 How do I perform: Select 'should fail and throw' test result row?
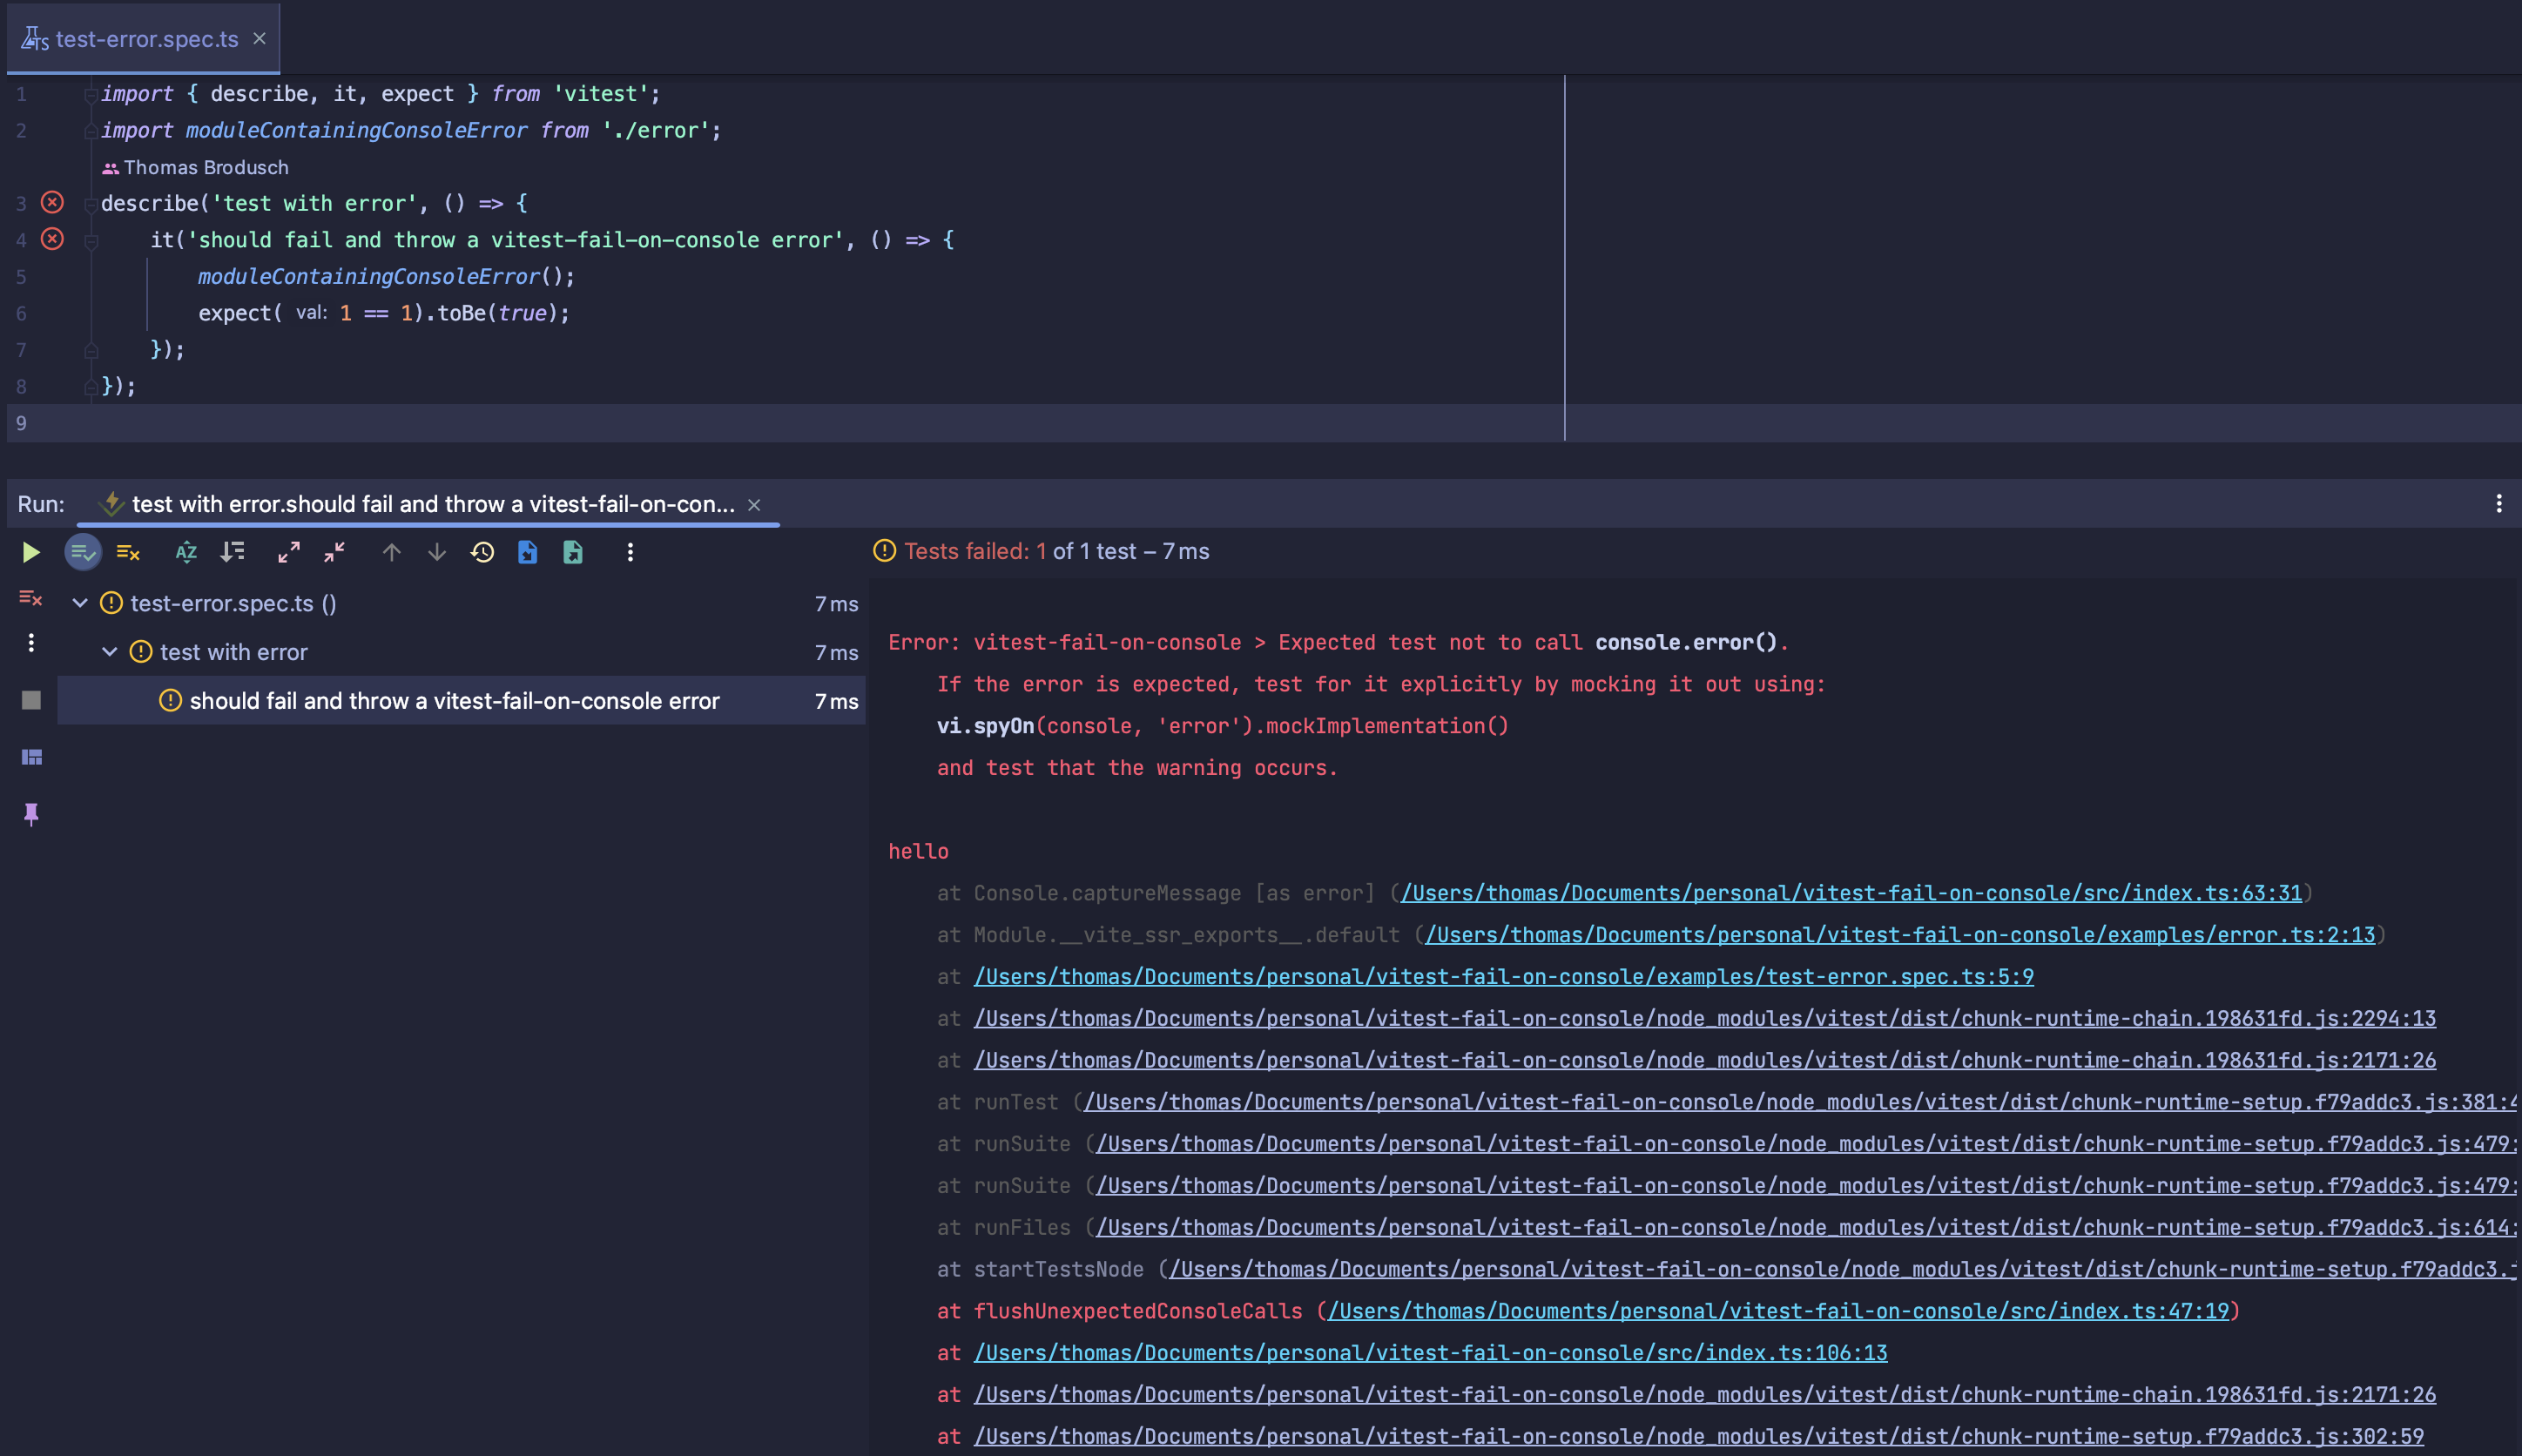tap(454, 701)
